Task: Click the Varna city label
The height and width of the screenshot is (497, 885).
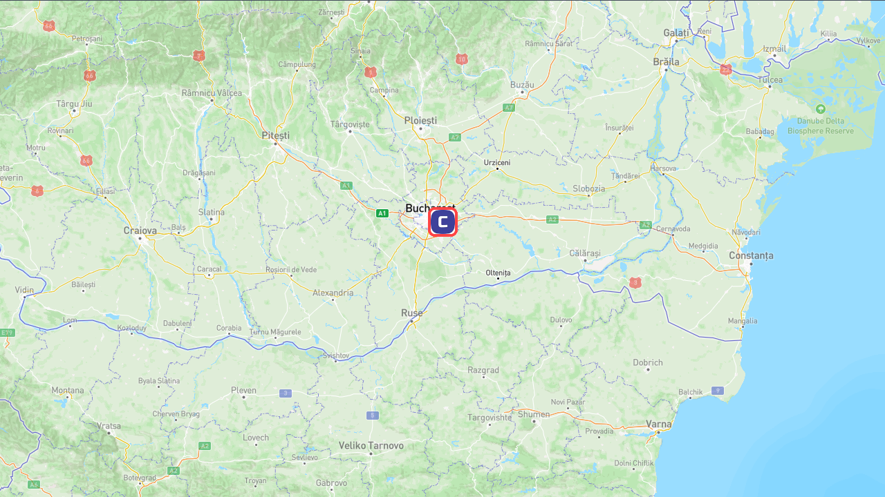Action: pos(658,424)
